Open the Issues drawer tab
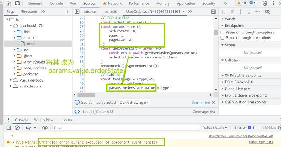Image resolution: width=281 pixels, height=147 pixels. tap(67, 120)
